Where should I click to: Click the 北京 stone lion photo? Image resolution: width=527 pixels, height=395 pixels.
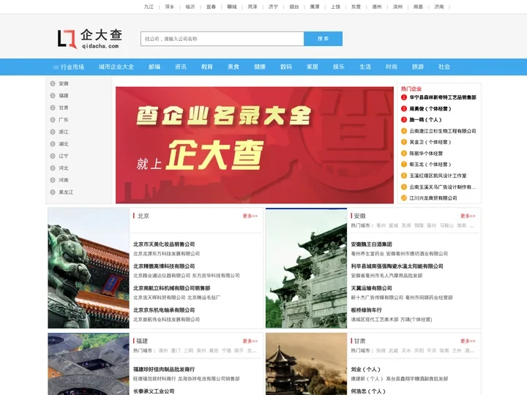(89, 268)
